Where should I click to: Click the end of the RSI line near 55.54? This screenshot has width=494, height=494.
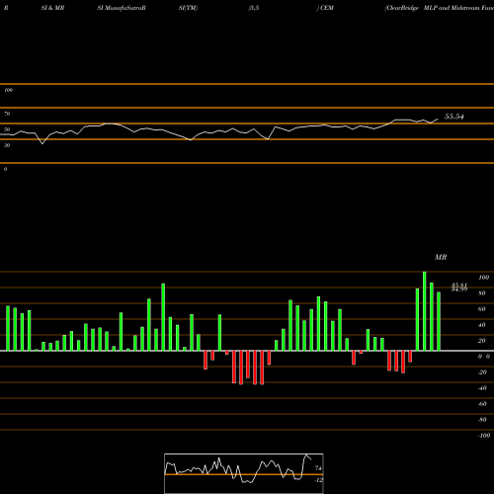click(438, 119)
